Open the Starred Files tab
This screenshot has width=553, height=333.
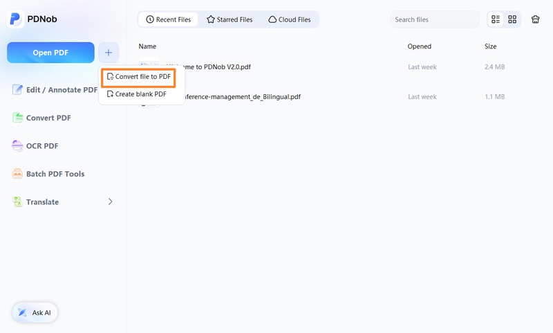point(229,19)
